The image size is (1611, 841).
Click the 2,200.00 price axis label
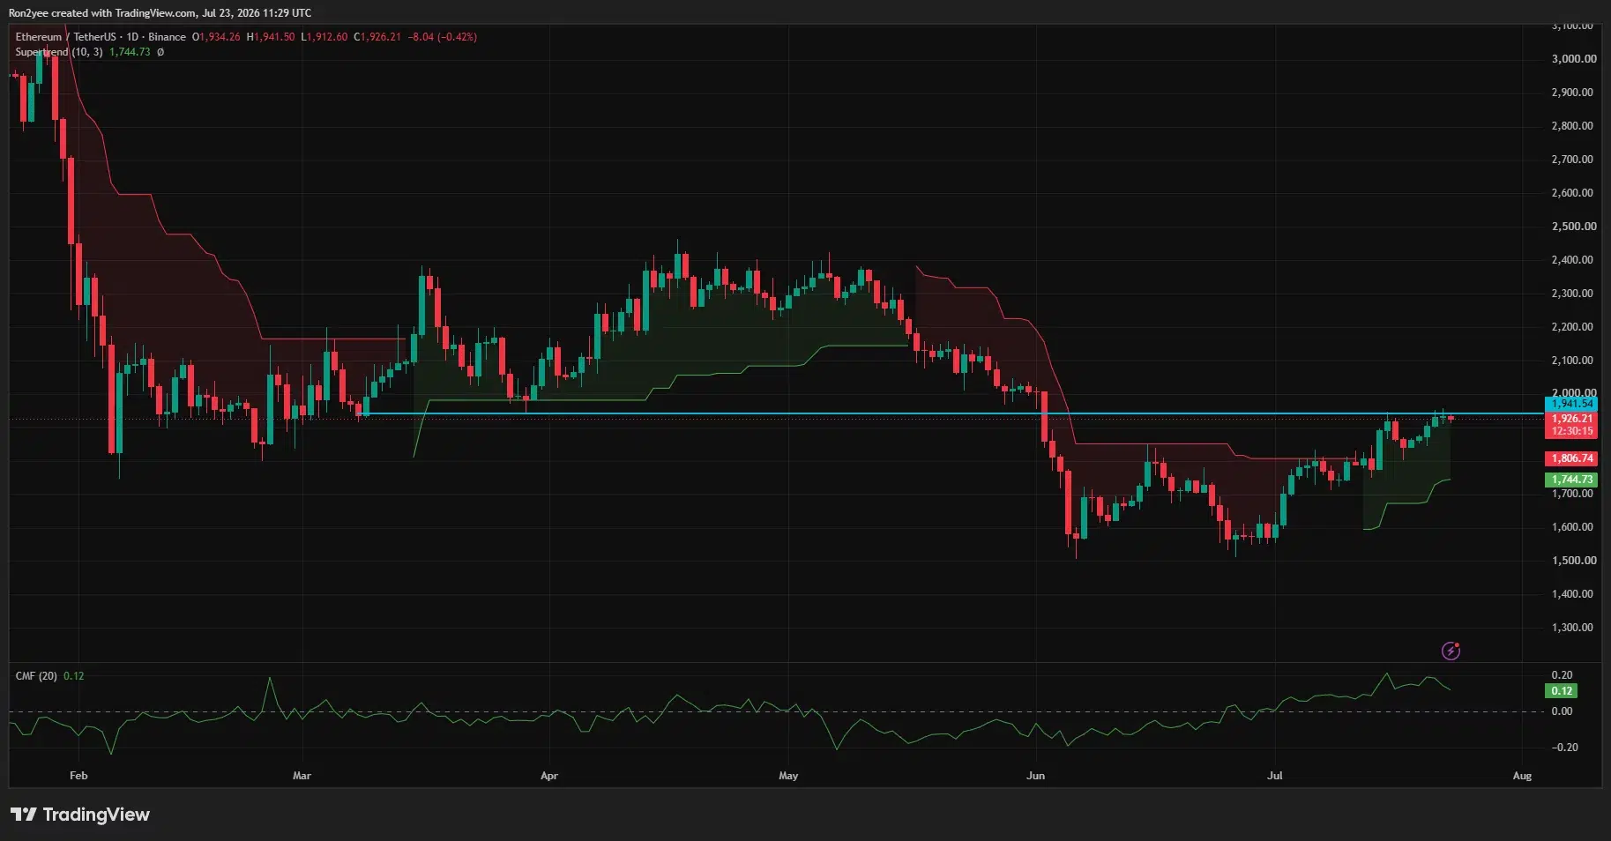coord(1574,327)
